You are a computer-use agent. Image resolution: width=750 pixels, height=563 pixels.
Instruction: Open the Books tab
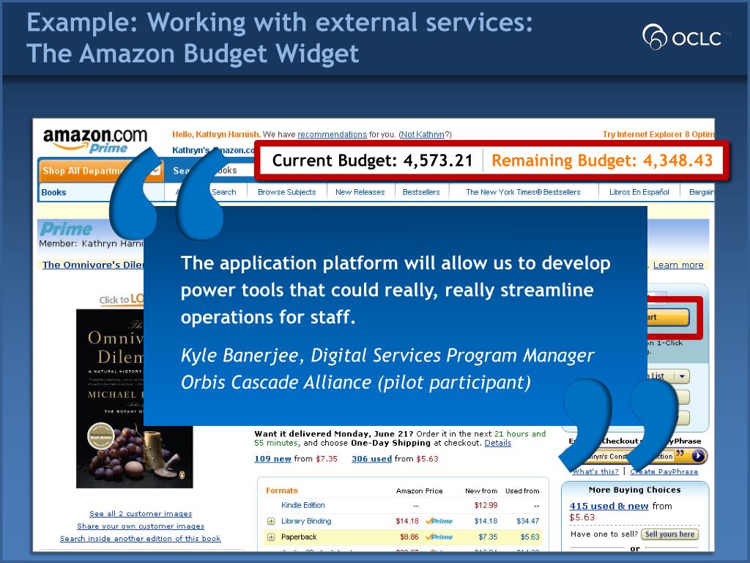coord(53,193)
